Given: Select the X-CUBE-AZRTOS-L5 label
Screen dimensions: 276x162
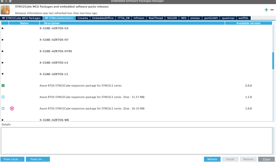Looking at the screenshot, I should [54, 74].
